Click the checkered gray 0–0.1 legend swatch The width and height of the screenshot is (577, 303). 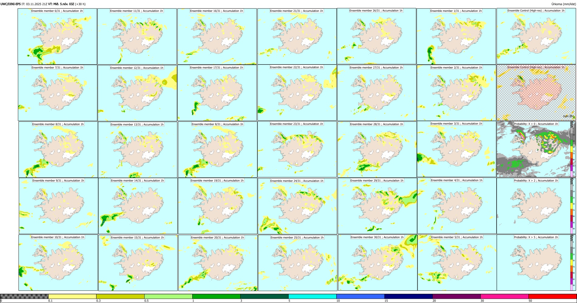[x=24, y=296]
